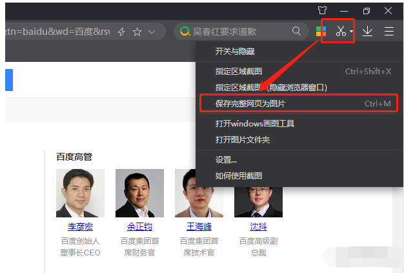Click the 余正钧 portrait thumbnail

tap(139, 193)
